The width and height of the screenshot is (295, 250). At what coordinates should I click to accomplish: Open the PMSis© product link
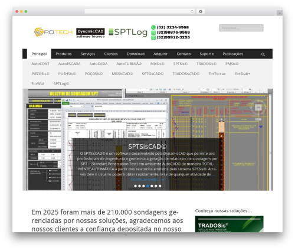(x=232, y=64)
